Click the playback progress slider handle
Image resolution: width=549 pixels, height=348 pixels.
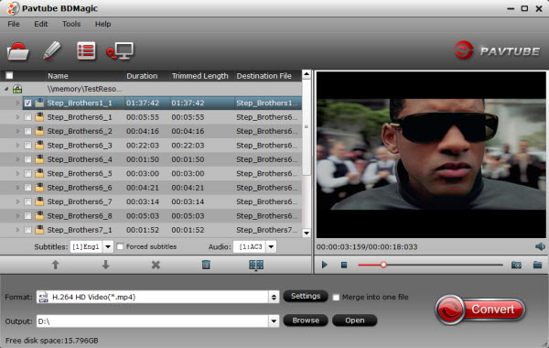[383, 265]
